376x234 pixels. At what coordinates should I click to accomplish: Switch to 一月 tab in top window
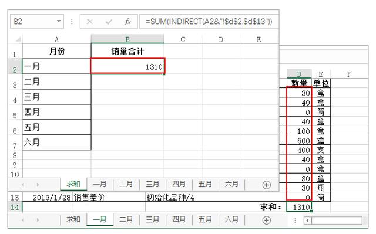[x=100, y=184]
